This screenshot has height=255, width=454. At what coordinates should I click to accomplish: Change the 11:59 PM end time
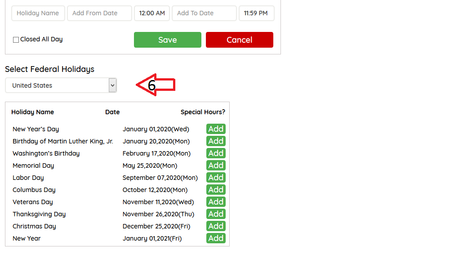pos(256,13)
